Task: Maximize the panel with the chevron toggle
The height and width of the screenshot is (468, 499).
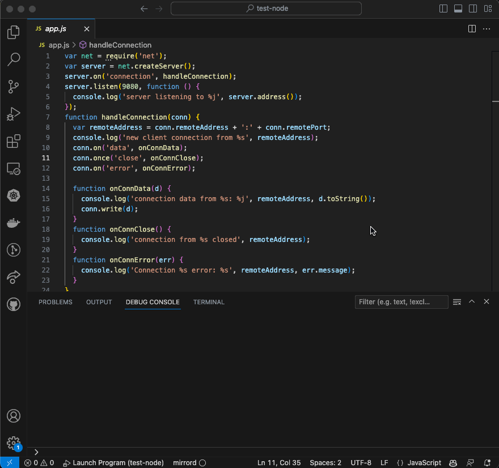Action: pyautogui.click(x=472, y=301)
